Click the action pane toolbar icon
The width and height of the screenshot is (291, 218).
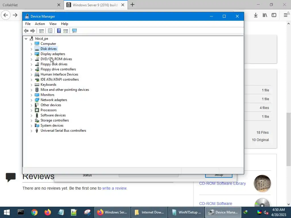(x=66, y=31)
